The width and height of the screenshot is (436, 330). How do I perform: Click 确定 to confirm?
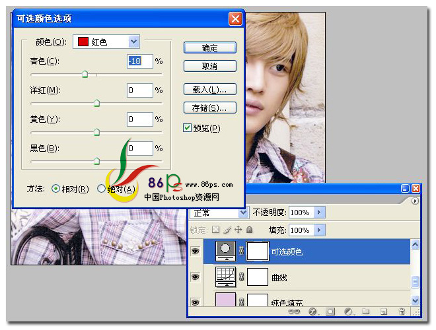[x=210, y=48]
